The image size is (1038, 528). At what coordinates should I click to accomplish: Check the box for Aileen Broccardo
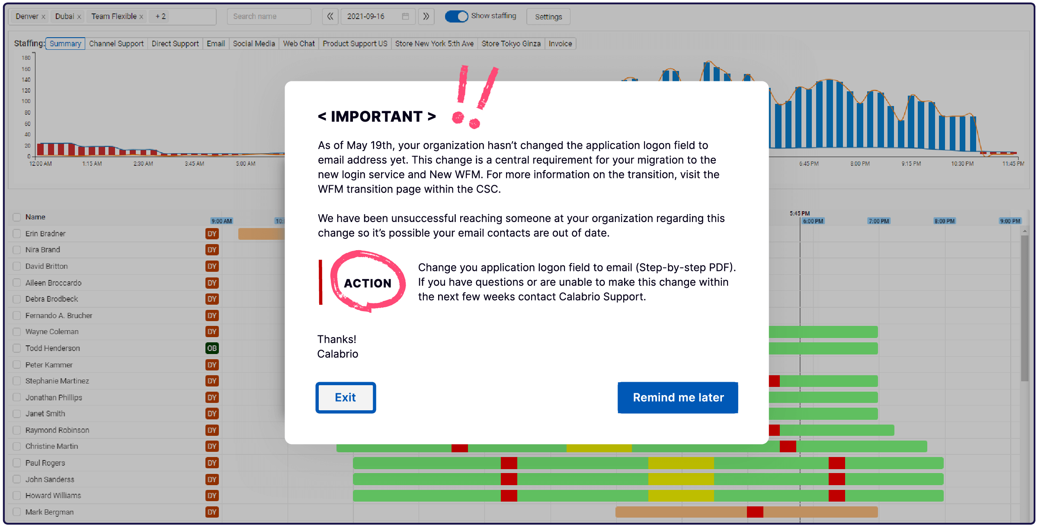[x=17, y=283]
